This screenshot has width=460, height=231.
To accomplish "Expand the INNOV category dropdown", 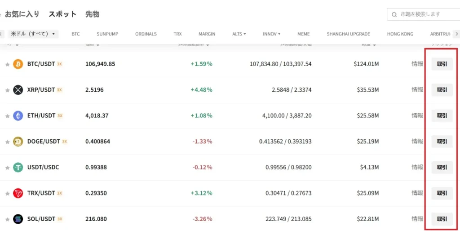I will tap(271, 34).
